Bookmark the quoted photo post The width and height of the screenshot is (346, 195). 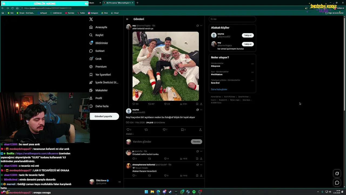[197, 104]
